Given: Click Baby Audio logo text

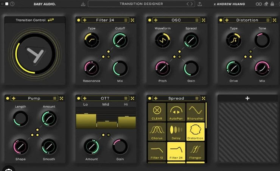Looking at the screenshot, I should point(45,4).
